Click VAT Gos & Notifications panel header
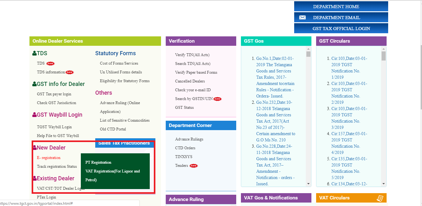 pos(276,198)
